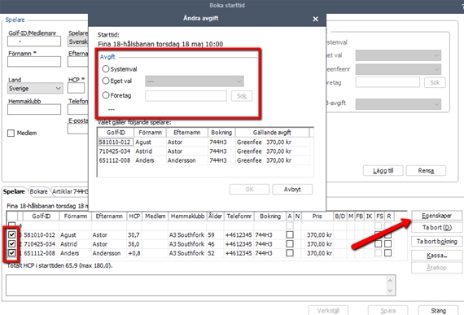
Task: Click the Ta bort (D) button
Action: tap(436, 227)
